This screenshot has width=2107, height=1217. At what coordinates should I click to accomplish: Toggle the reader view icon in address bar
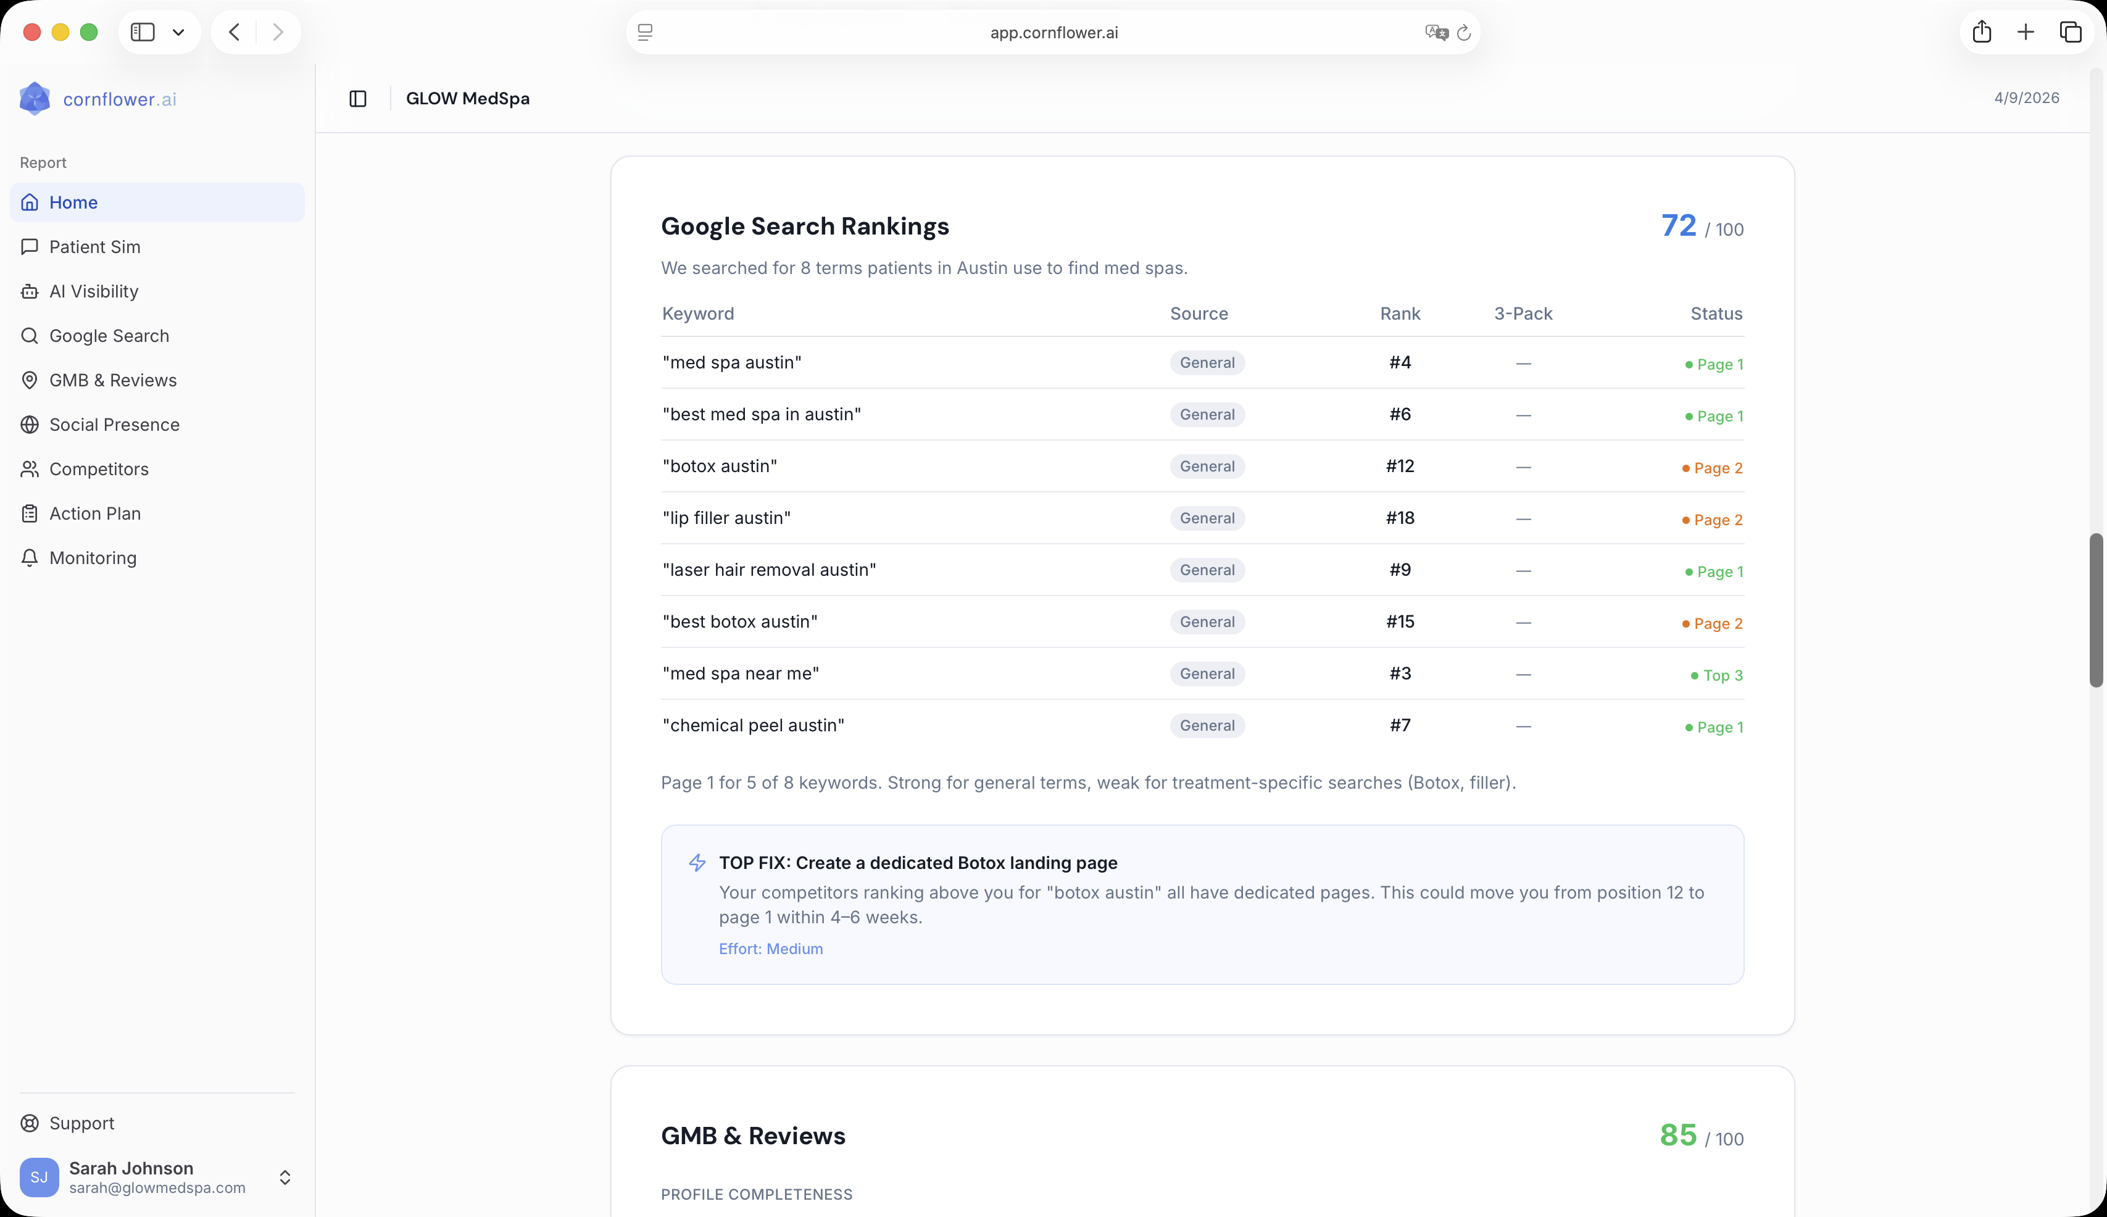pos(644,31)
